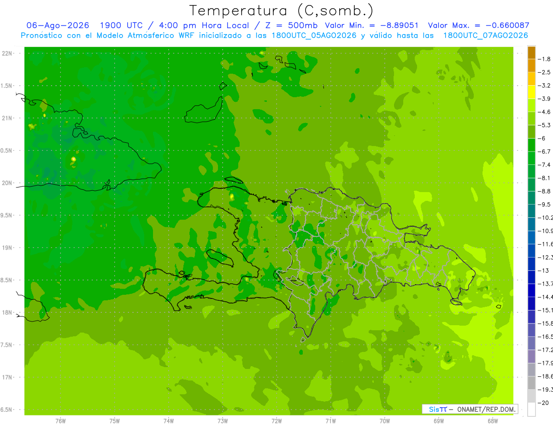Image resolution: width=553 pixels, height=427 pixels.
Task: Click the '71W' longitude label
Action: point(330,421)
